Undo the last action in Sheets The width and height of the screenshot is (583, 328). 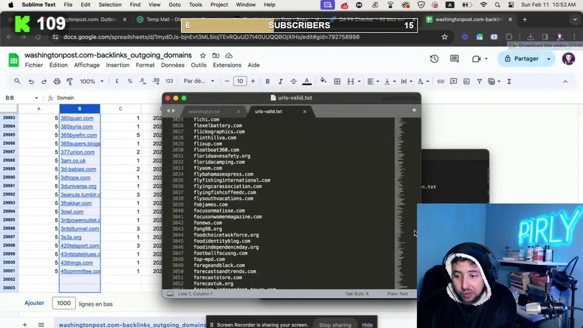(x=31, y=81)
